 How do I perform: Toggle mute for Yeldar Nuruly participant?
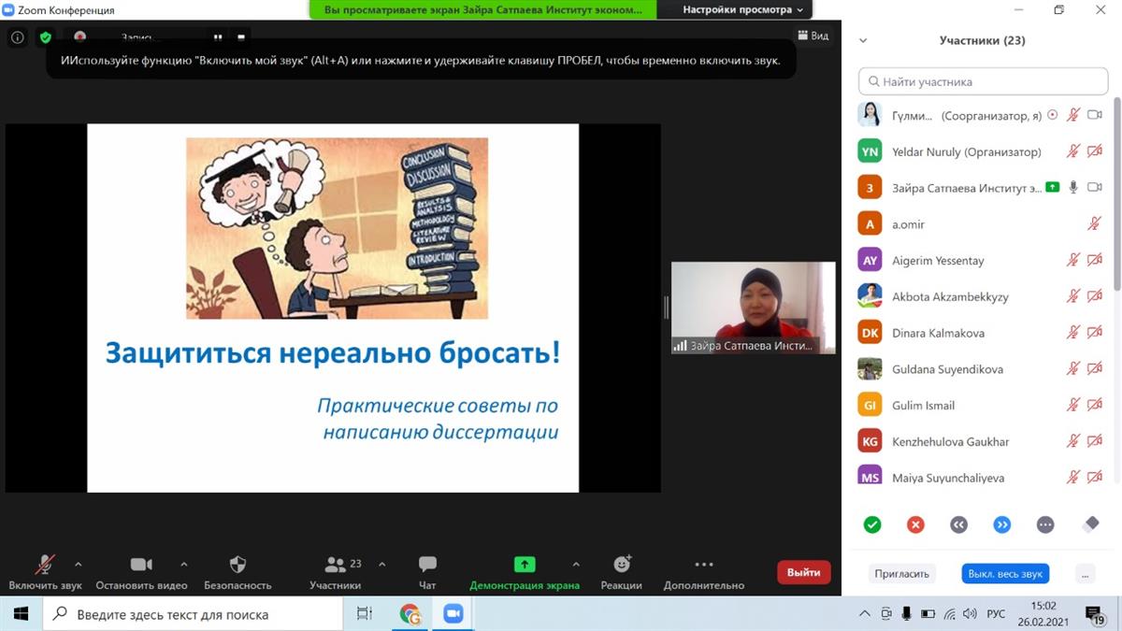pyautogui.click(x=1073, y=151)
